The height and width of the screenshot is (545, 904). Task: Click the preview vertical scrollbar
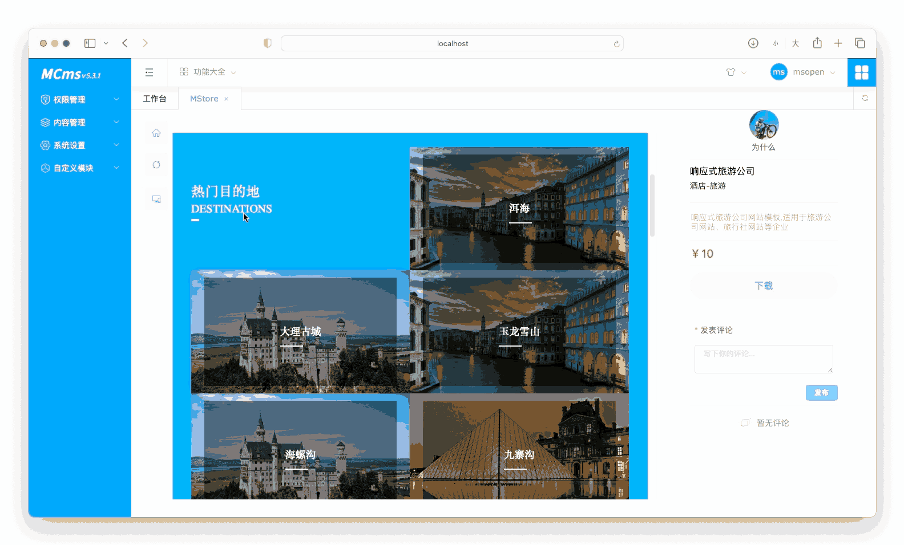pos(652,205)
